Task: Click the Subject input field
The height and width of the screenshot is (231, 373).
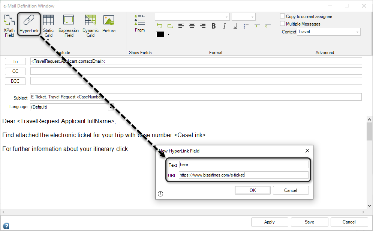Action: pos(196,97)
